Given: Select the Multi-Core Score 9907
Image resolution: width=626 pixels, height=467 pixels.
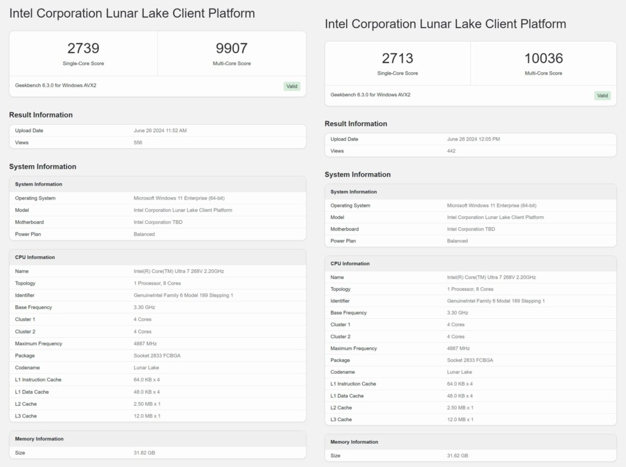Looking at the screenshot, I should pos(231,48).
